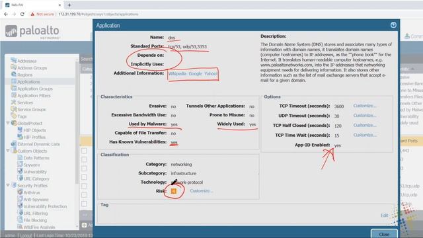This screenshot has width=423, height=238.
Task: Select Regions in the objects tree
Action: click(24, 75)
